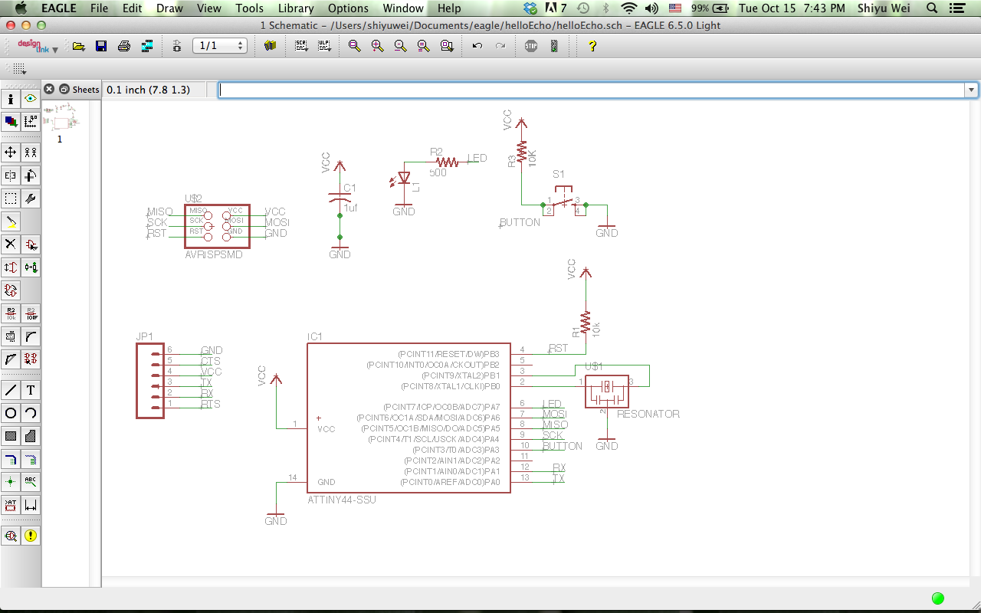
Task: Select the Miter tool
Action: 31,336
